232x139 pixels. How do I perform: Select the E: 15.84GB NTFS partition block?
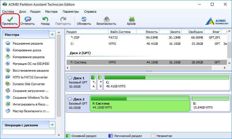click(x=210, y=103)
